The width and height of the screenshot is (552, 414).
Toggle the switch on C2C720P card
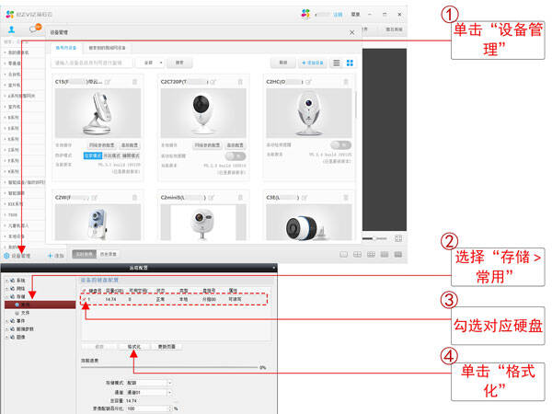(x=236, y=155)
